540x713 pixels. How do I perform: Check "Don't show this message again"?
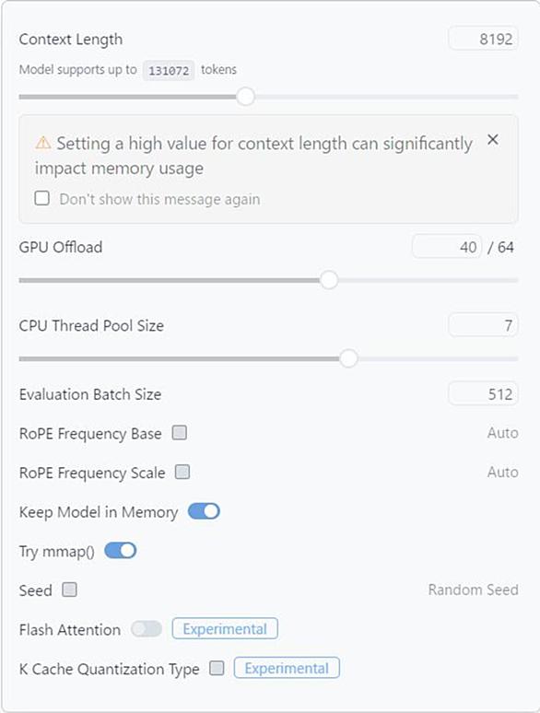(x=42, y=198)
